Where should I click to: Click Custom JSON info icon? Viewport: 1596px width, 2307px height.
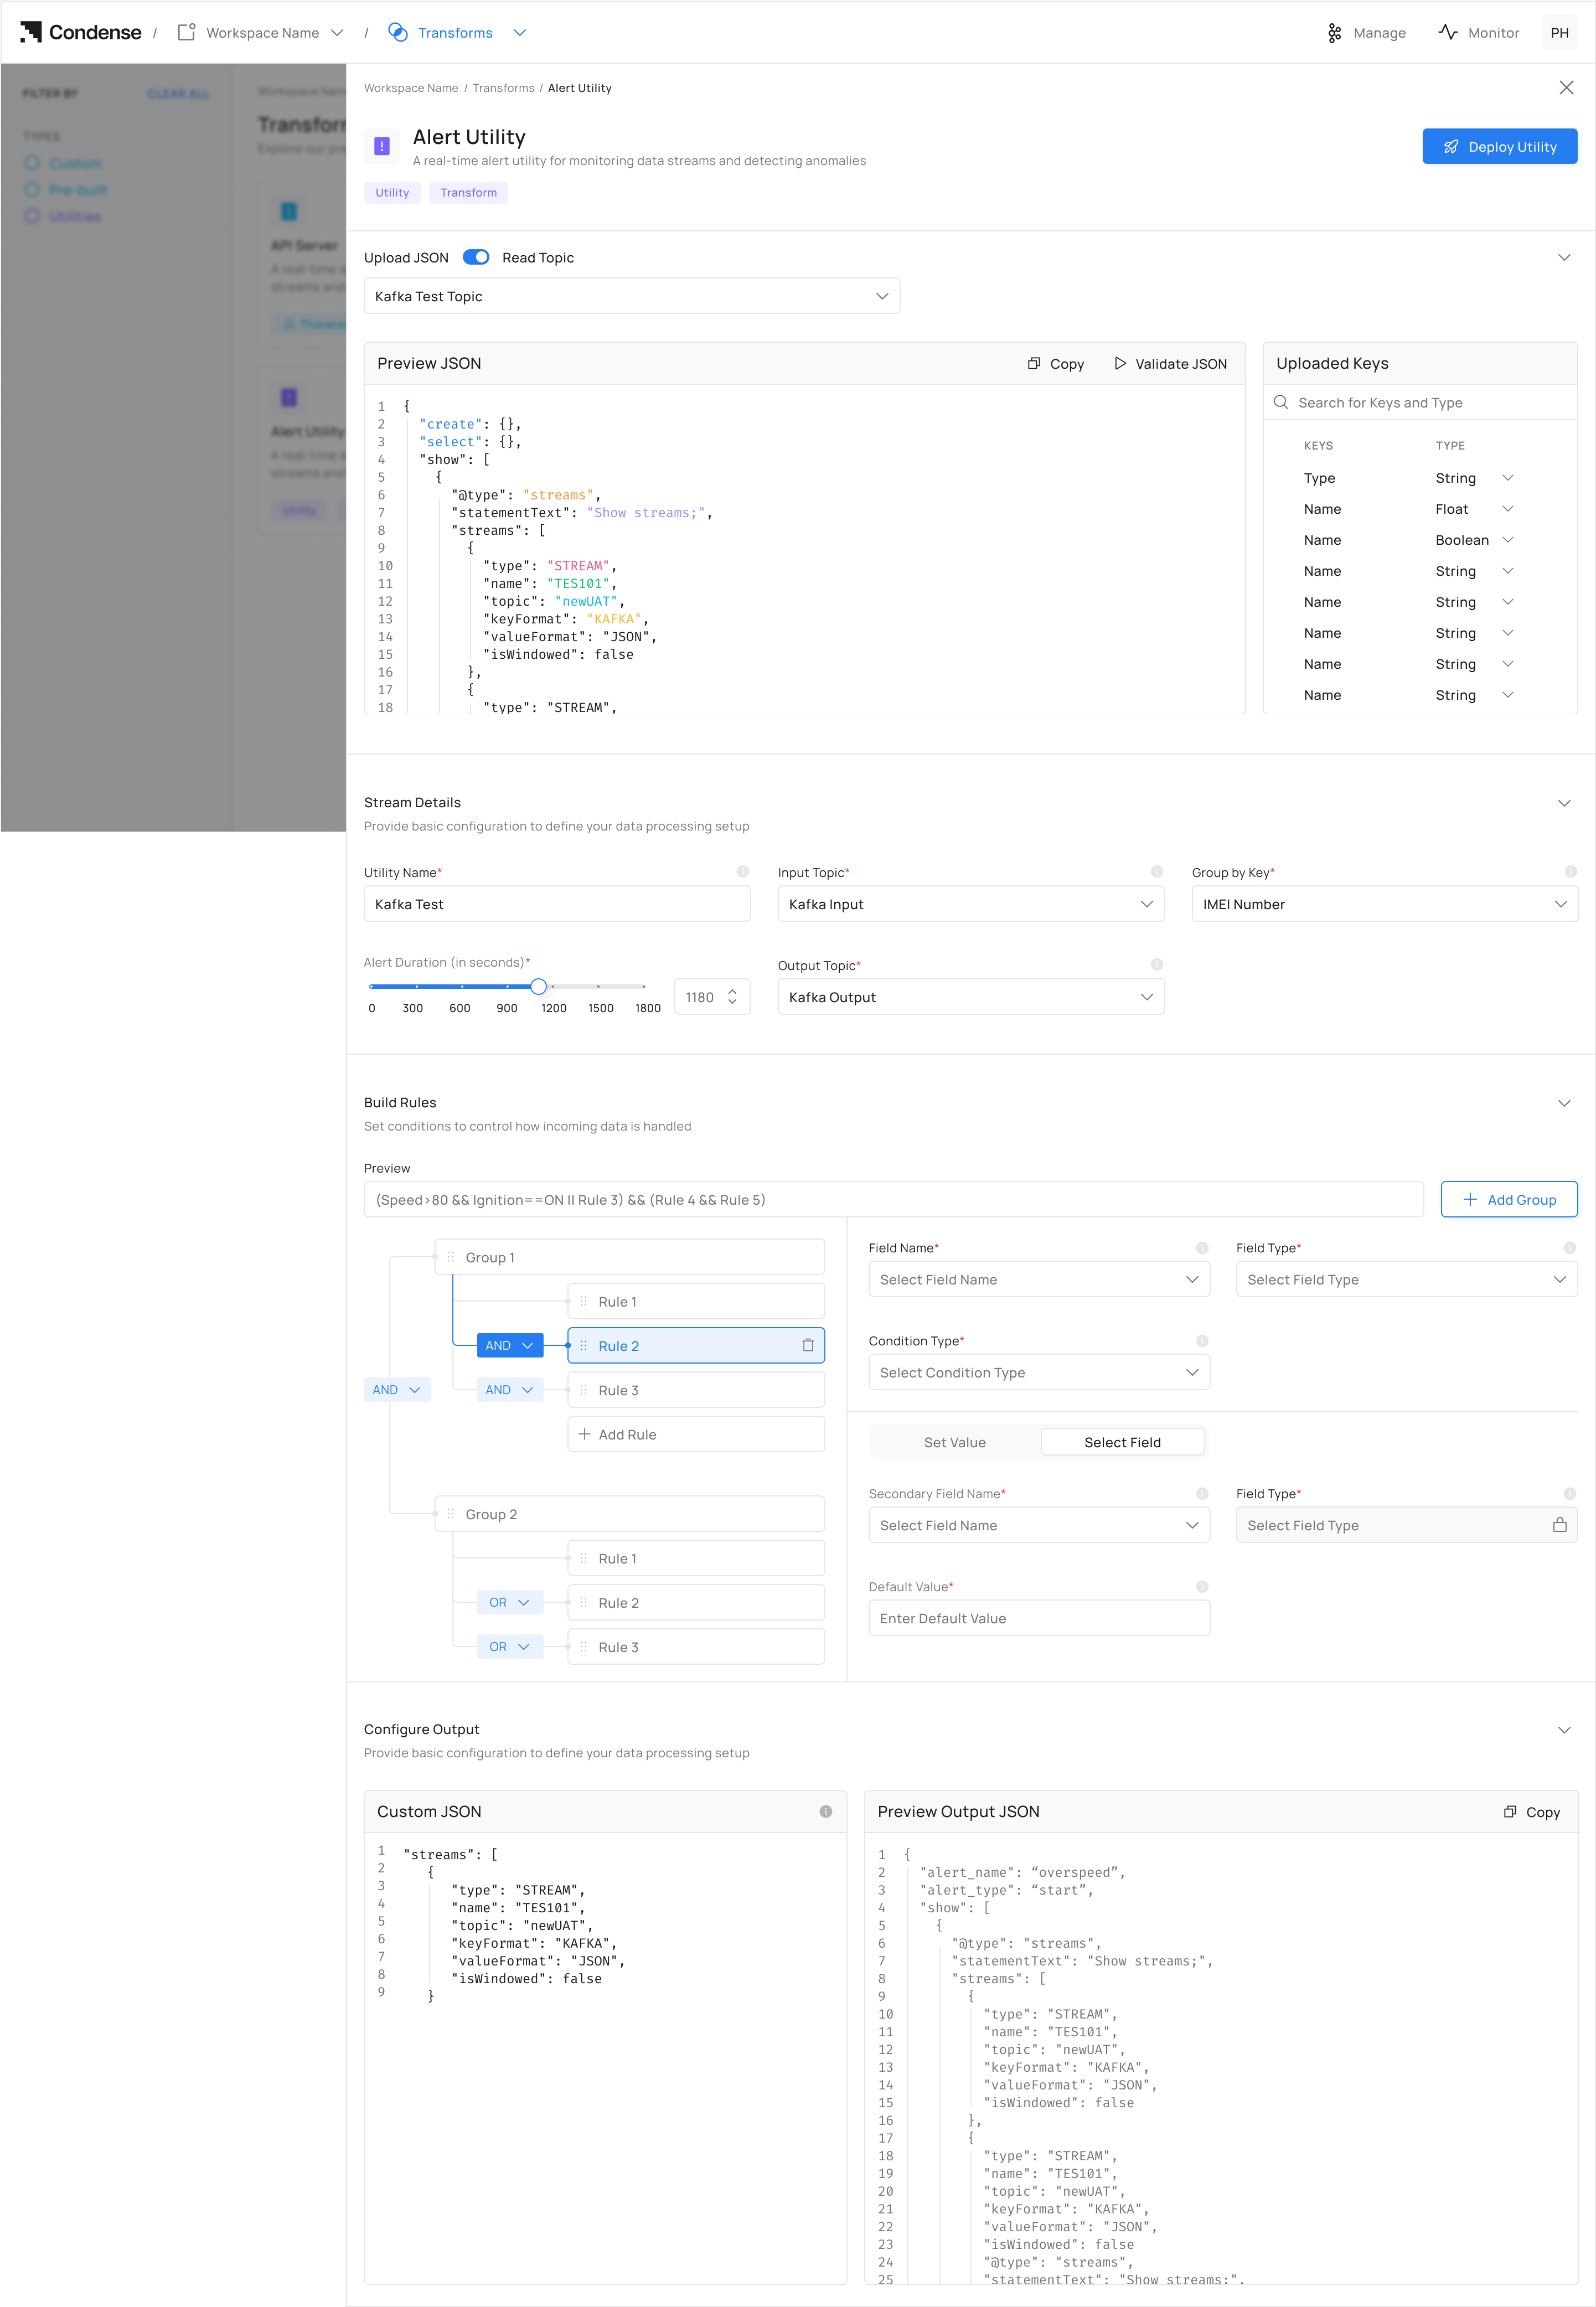(826, 1812)
